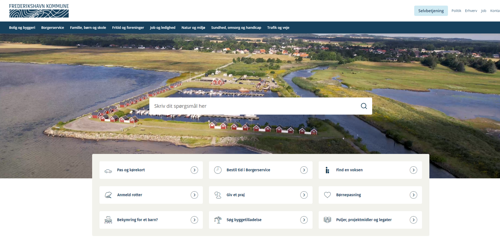Image resolution: width=500 pixels, height=243 pixels.
Task: Click the family icon for Bekymring for et barn
Action: [108, 220]
